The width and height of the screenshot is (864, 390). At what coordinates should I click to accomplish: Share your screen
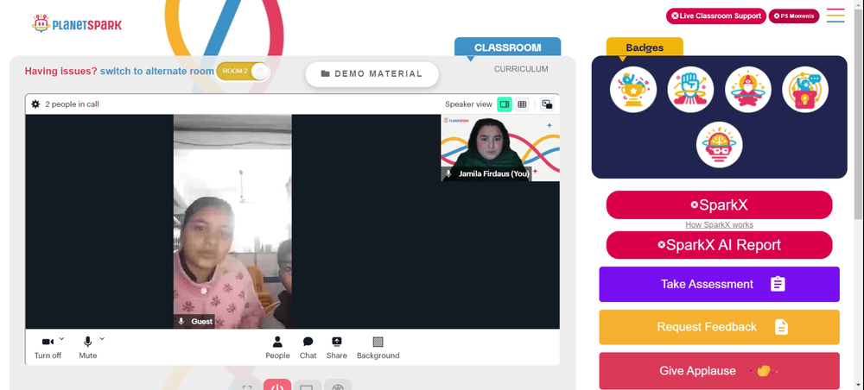tap(337, 348)
